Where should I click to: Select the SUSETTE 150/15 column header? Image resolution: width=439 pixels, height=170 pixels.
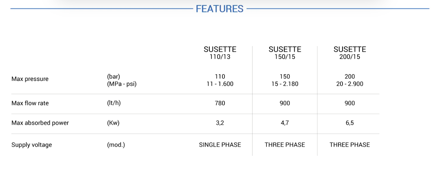coord(285,53)
